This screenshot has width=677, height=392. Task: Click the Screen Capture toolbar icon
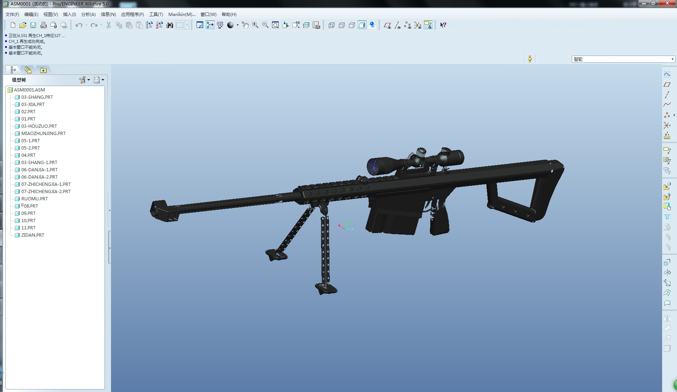click(317, 25)
